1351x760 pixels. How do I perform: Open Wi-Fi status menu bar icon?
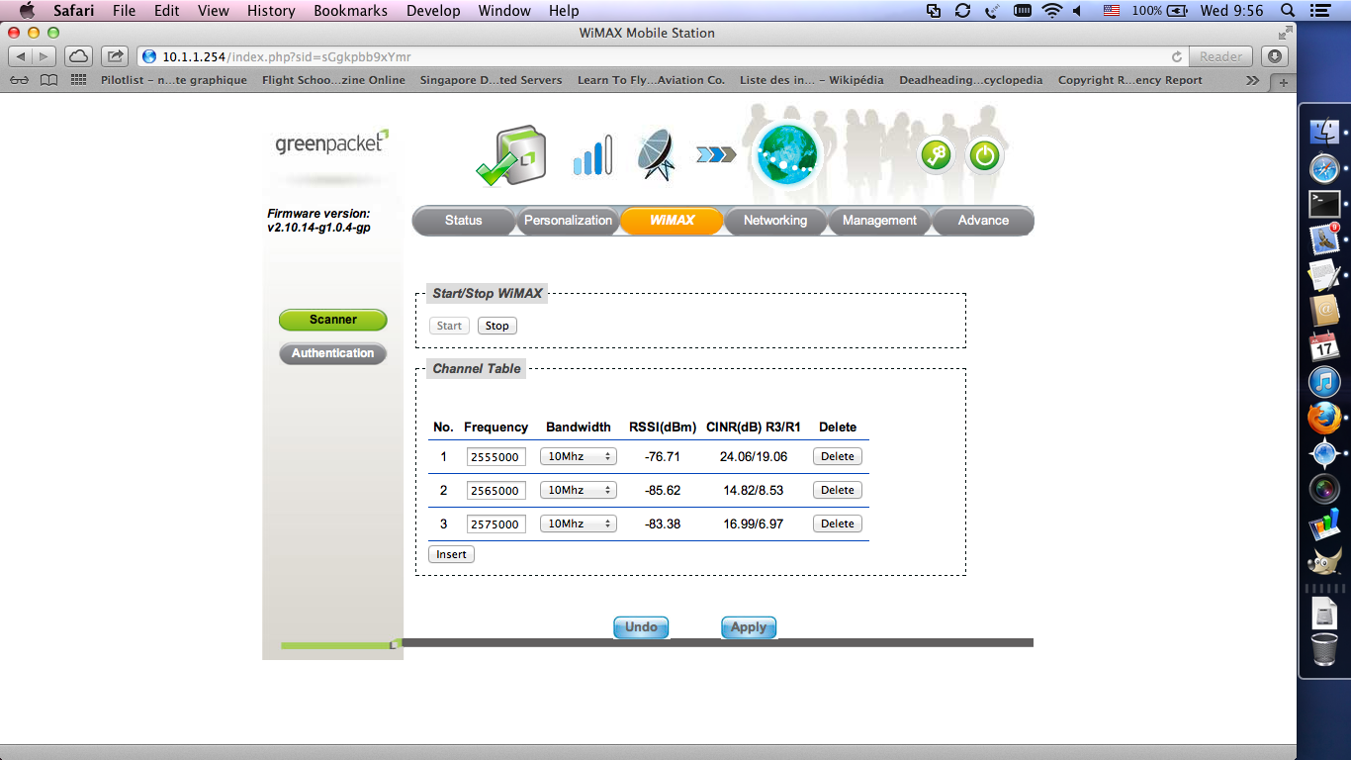[x=1051, y=11]
